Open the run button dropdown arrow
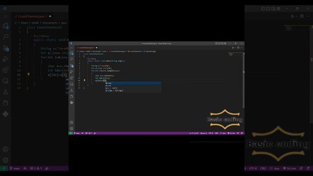This screenshot has width=313, height=176. pyautogui.click(x=235, y=48)
